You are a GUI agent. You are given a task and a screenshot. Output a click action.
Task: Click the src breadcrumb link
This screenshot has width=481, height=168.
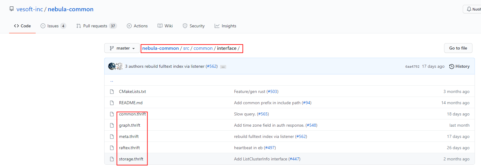point(186,48)
